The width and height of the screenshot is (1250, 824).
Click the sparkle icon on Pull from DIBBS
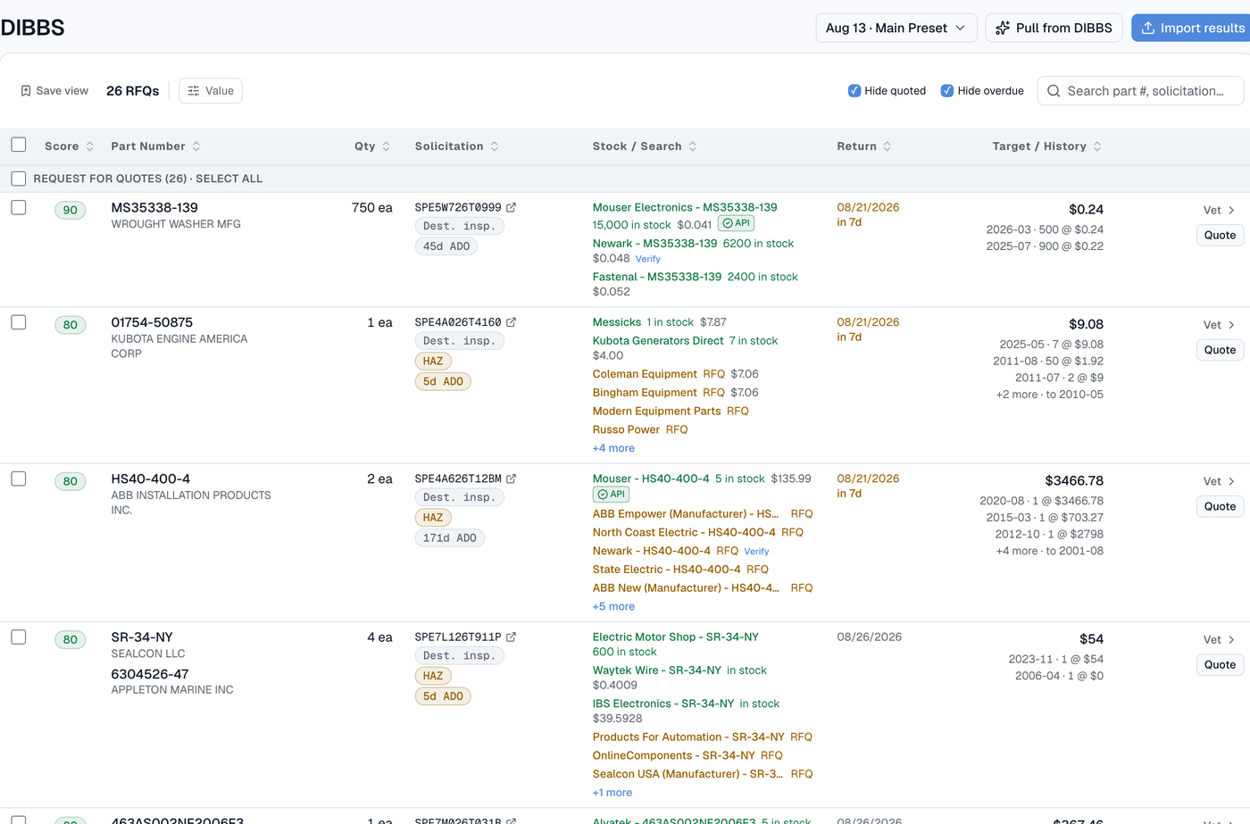(x=1003, y=28)
